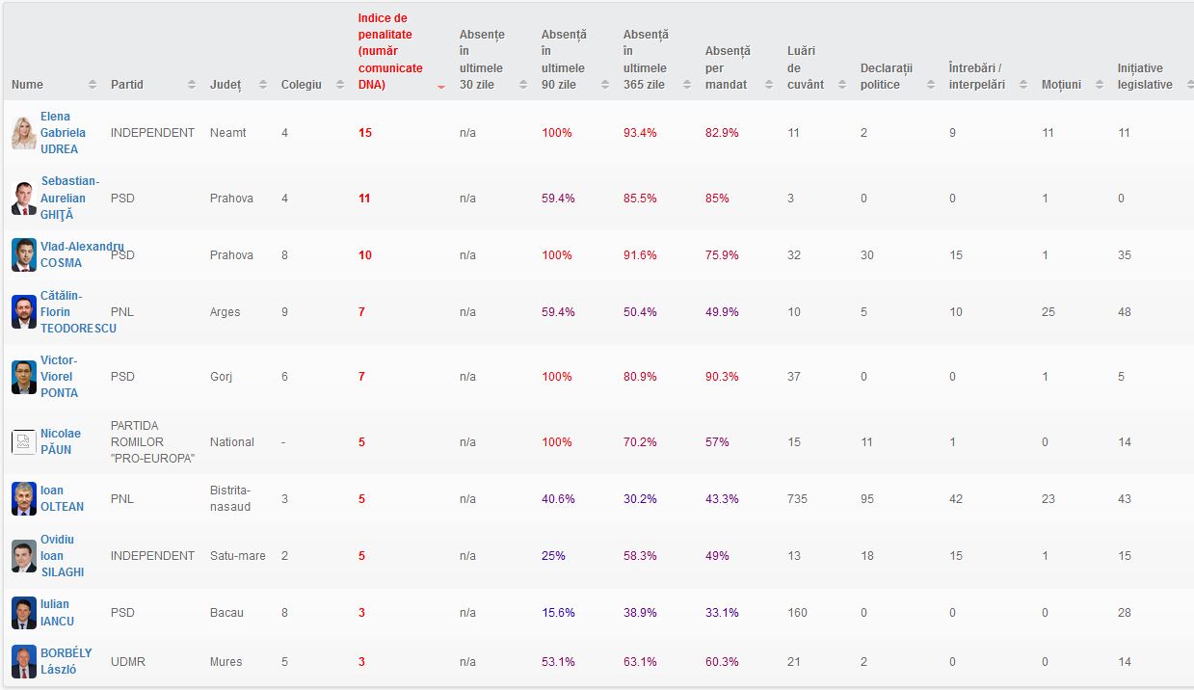Click sort arrows next to Partid header
The height and width of the screenshot is (690, 1194).
(x=192, y=85)
